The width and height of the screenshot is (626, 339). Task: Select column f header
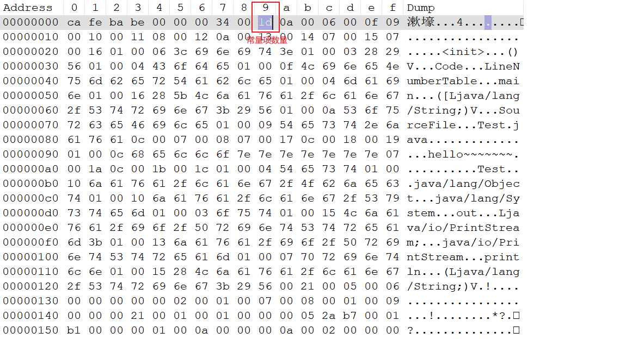click(393, 8)
